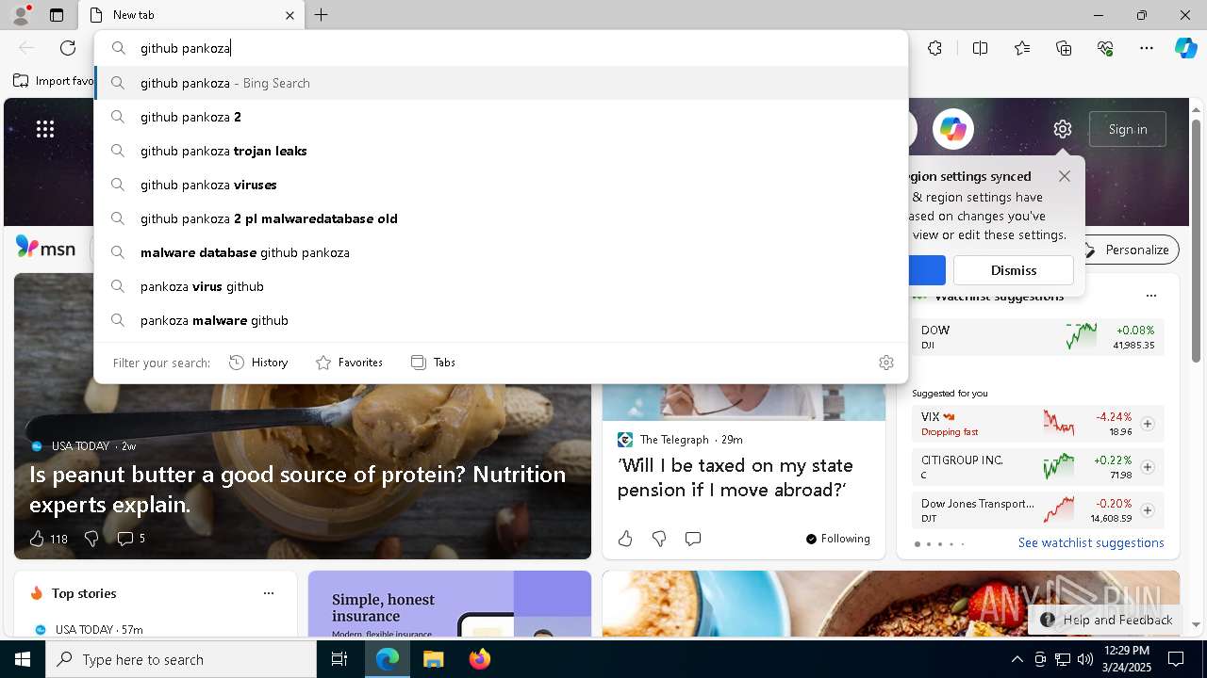Open the peanut butter protein article
1207x678 pixels.
click(x=297, y=489)
